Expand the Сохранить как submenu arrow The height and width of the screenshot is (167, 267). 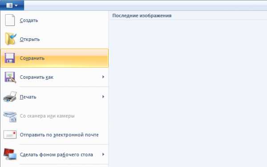point(103,77)
